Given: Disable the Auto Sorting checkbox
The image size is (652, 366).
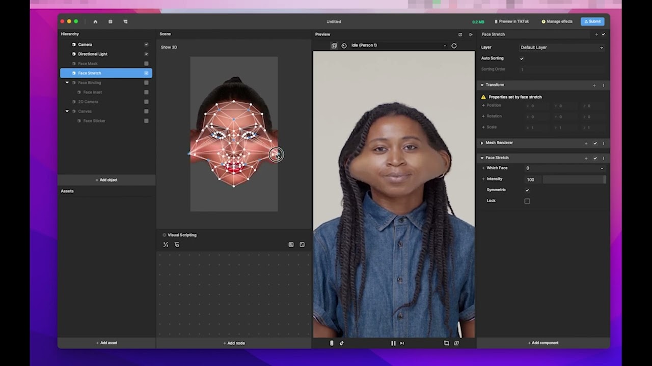Looking at the screenshot, I should tap(522, 58).
